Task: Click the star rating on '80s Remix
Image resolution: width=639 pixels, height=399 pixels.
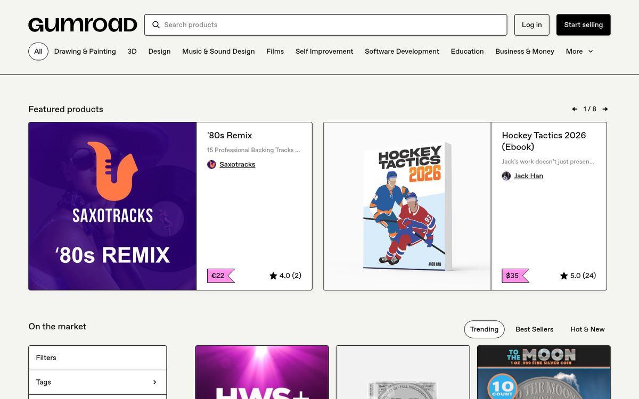Action: (285, 276)
